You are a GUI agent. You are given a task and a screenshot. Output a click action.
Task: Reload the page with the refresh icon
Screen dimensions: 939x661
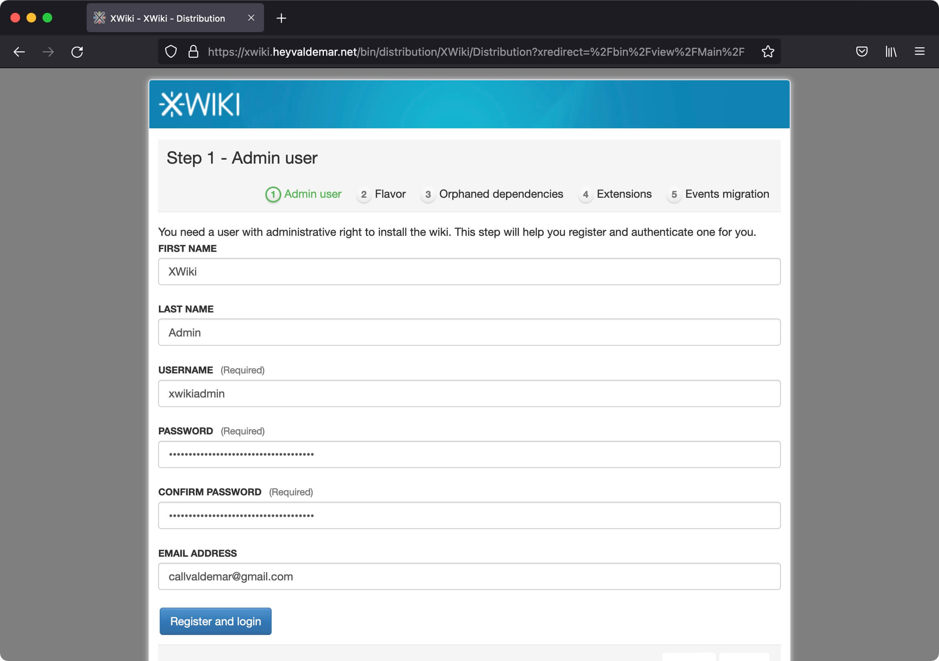77,52
